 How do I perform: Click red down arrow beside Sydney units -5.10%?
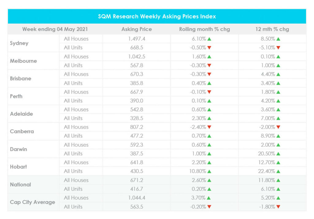[x=278, y=47]
